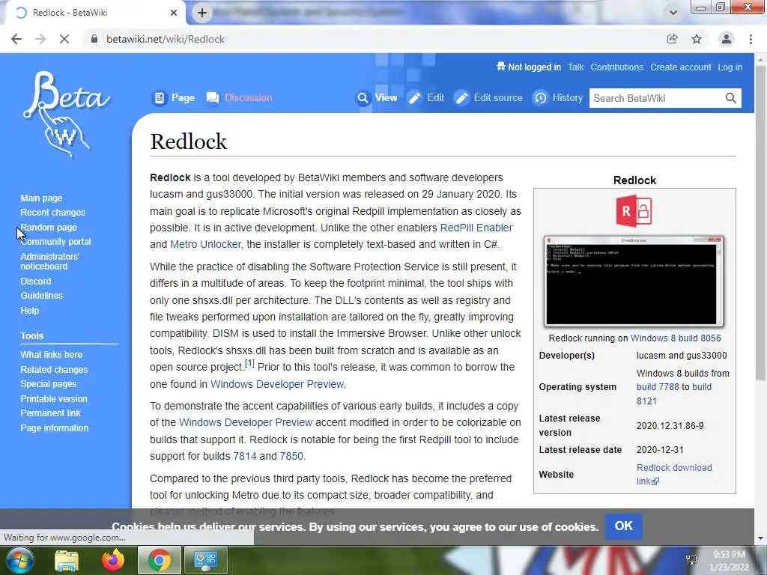Open What links here

52,354
